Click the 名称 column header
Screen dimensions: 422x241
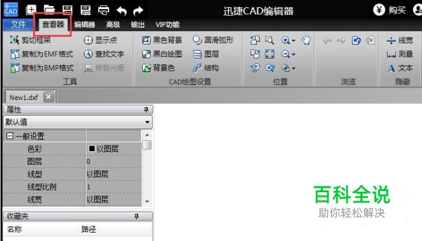pos(41,229)
